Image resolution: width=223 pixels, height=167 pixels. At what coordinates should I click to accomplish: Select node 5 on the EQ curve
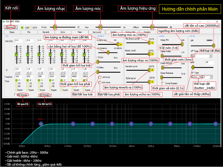(x=151, y=124)
